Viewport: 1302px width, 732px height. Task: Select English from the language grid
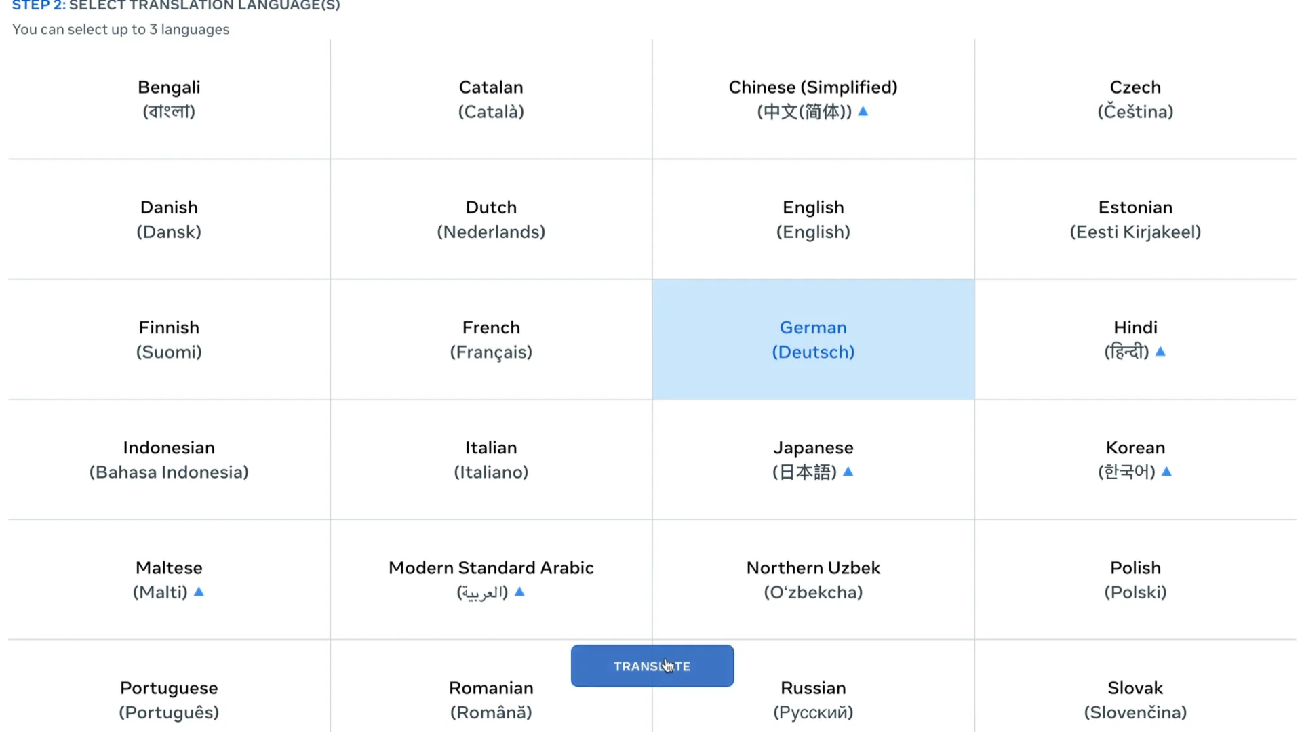point(813,219)
